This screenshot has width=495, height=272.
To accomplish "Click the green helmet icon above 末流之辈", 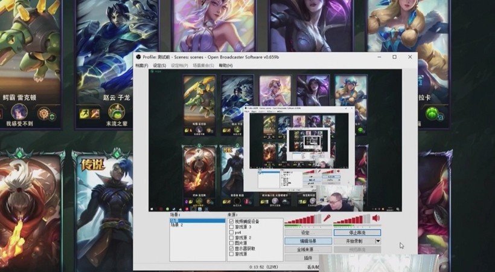I will click(x=117, y=112).
